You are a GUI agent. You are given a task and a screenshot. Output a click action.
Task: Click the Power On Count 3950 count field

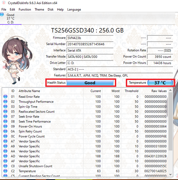click(160, 57)
